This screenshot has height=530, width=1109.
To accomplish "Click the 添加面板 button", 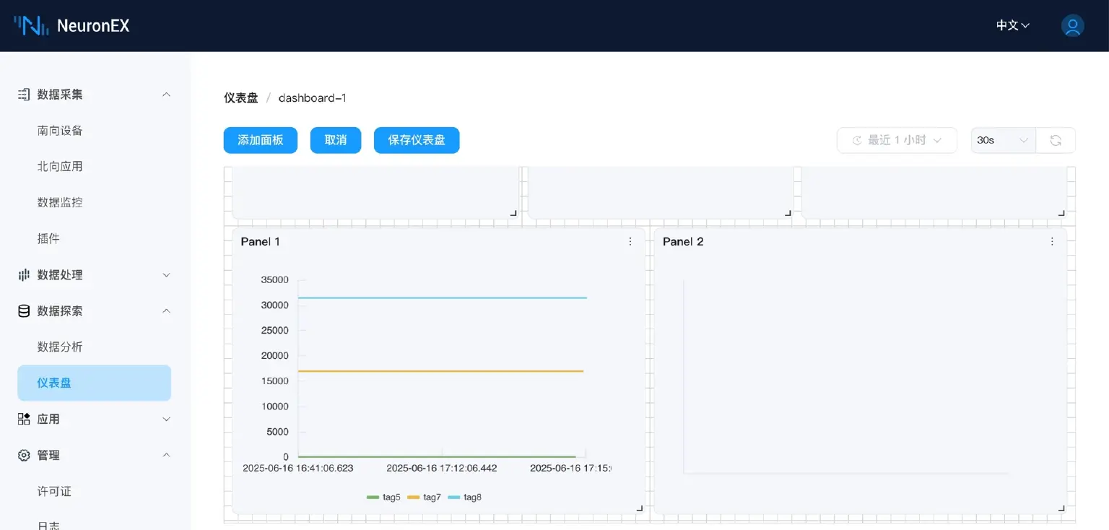I will (260, 140).
